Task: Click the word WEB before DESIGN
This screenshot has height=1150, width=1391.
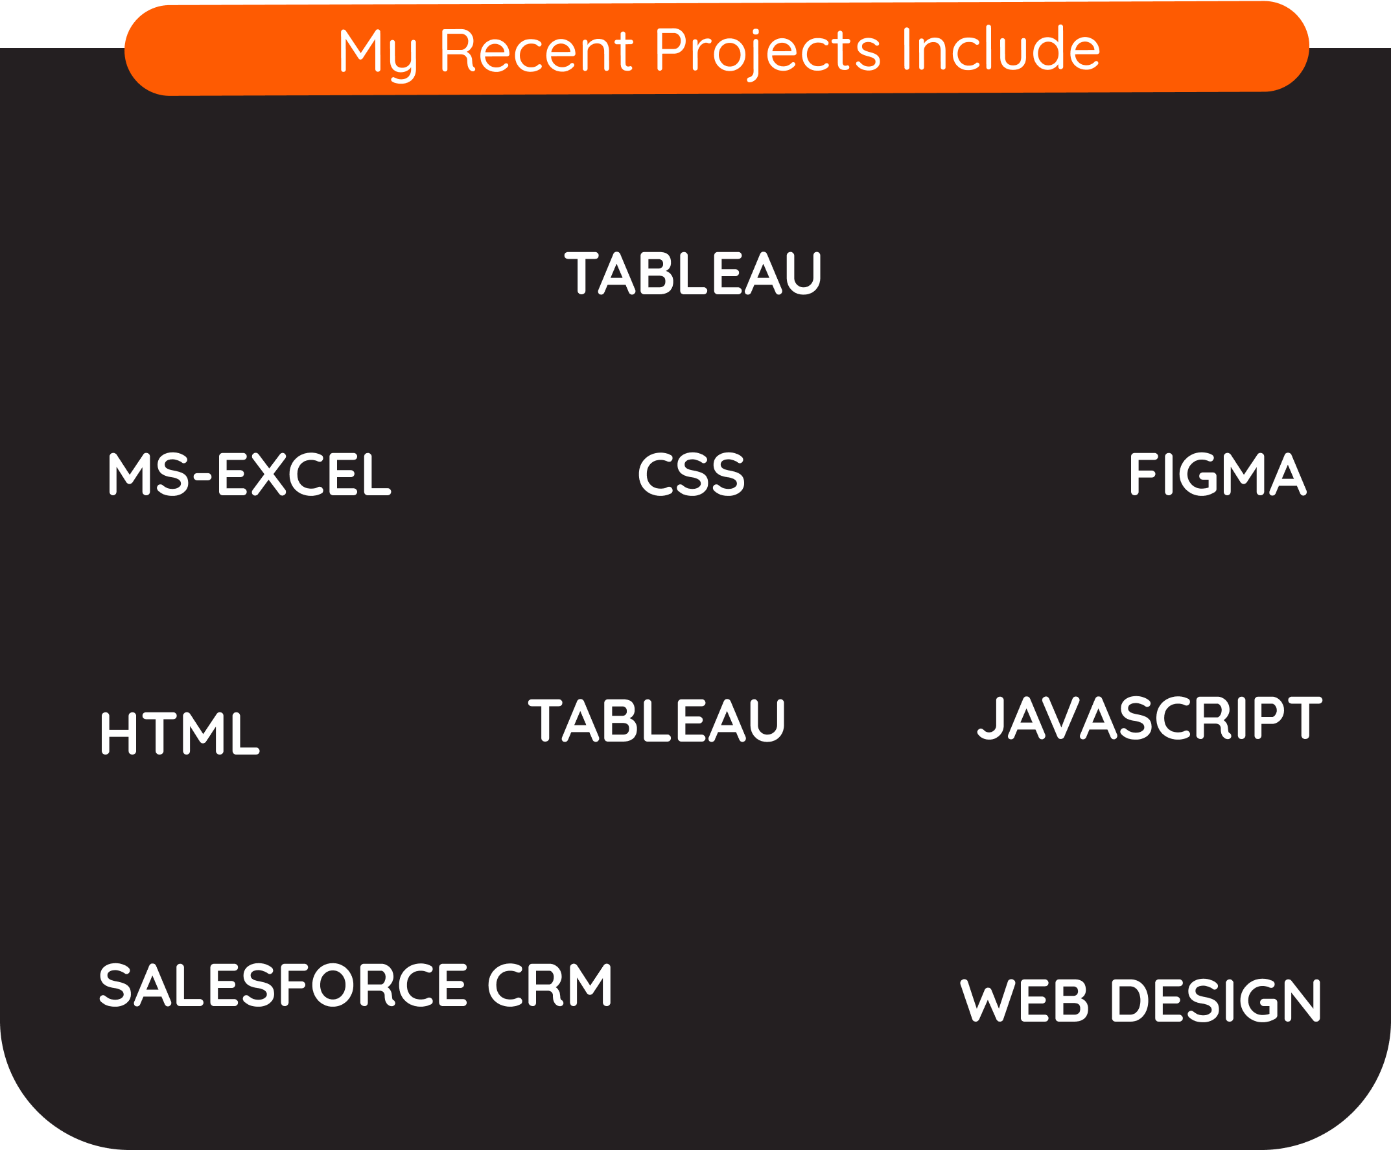Action: [1024, 1001]
